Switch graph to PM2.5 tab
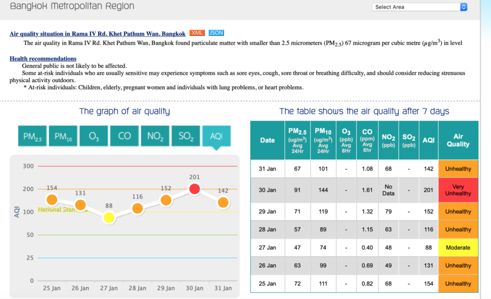The image size is (491, 299). (x=32, y=136)
